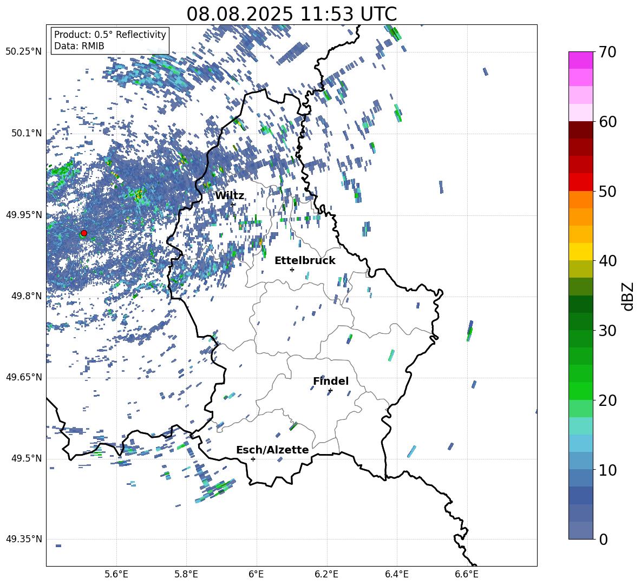Click the 5.8°E longitude label

(186, 574)
